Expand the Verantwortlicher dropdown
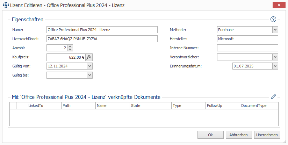Viewport: 288px width, 145px height. pyautogui.click(x=275, y=57)
